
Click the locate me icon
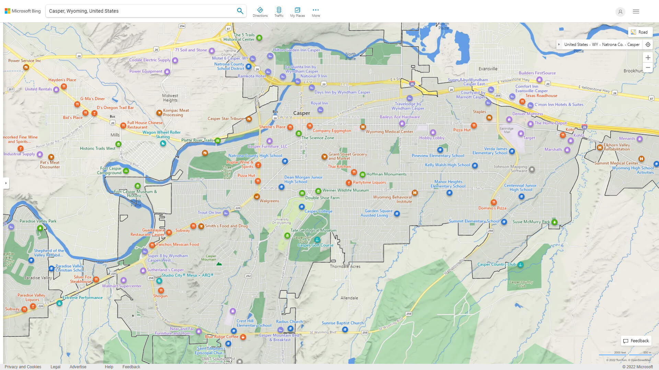[648, 45]
